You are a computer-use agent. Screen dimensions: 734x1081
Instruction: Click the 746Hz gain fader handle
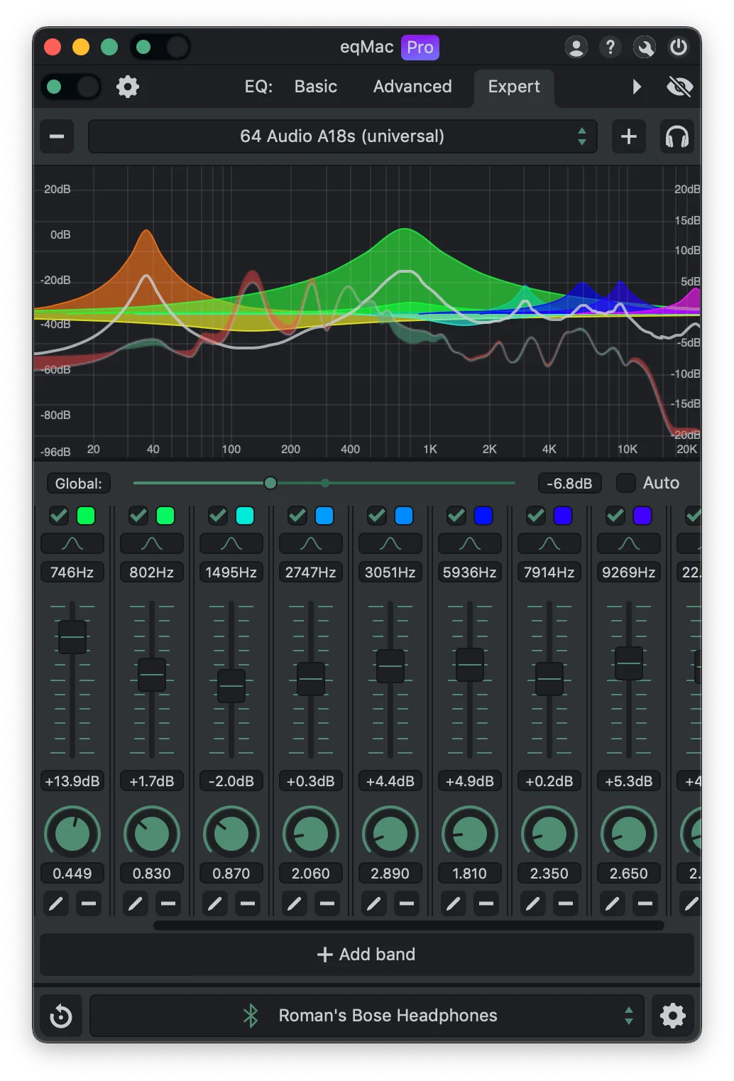coord(72,637)
